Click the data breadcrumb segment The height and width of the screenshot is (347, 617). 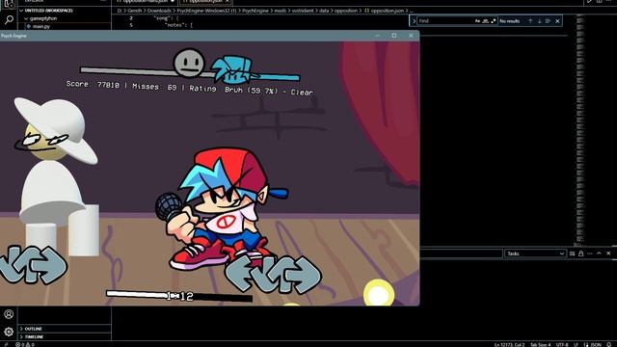coord(324,11)
